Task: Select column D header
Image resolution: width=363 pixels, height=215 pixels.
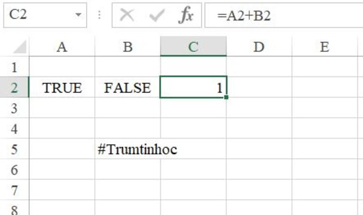Action: pos(259,47)
